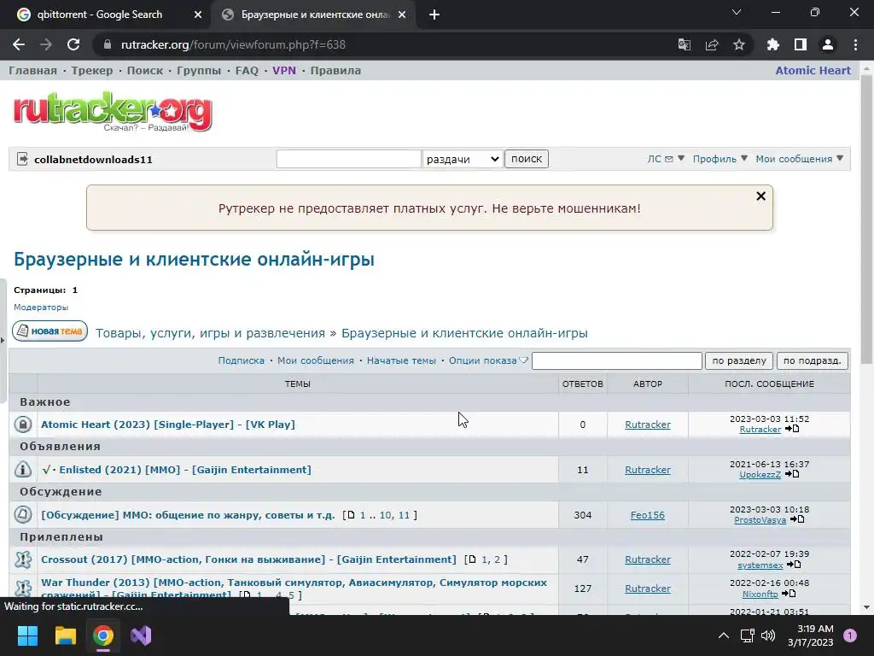
Task: Open page 11 of Обсуждение MMO topic
Action: (404, 515)
